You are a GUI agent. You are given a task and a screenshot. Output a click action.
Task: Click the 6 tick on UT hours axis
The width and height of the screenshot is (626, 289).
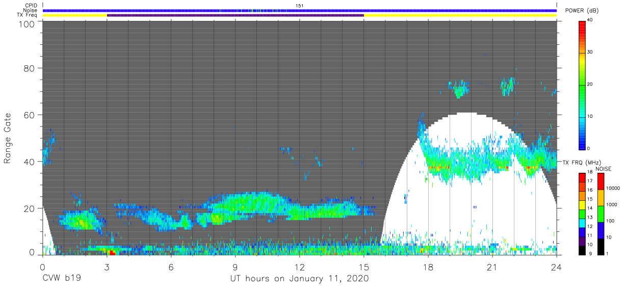[x=171, y=267]
